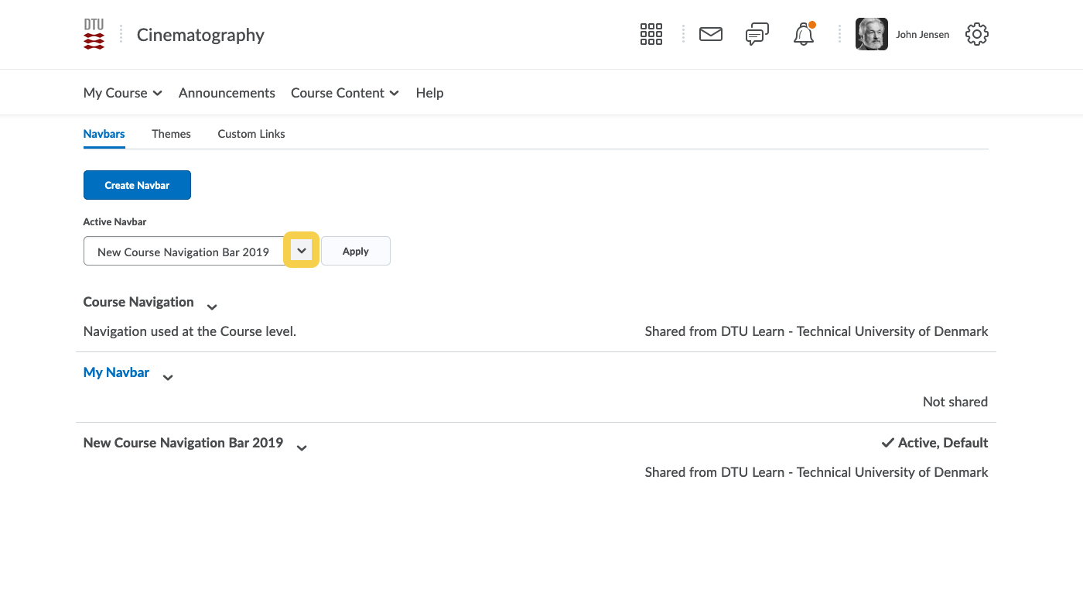Open the Cinematography course home link
The height and width of the screenshot is (610, 1083).
[x=200, y=35]
